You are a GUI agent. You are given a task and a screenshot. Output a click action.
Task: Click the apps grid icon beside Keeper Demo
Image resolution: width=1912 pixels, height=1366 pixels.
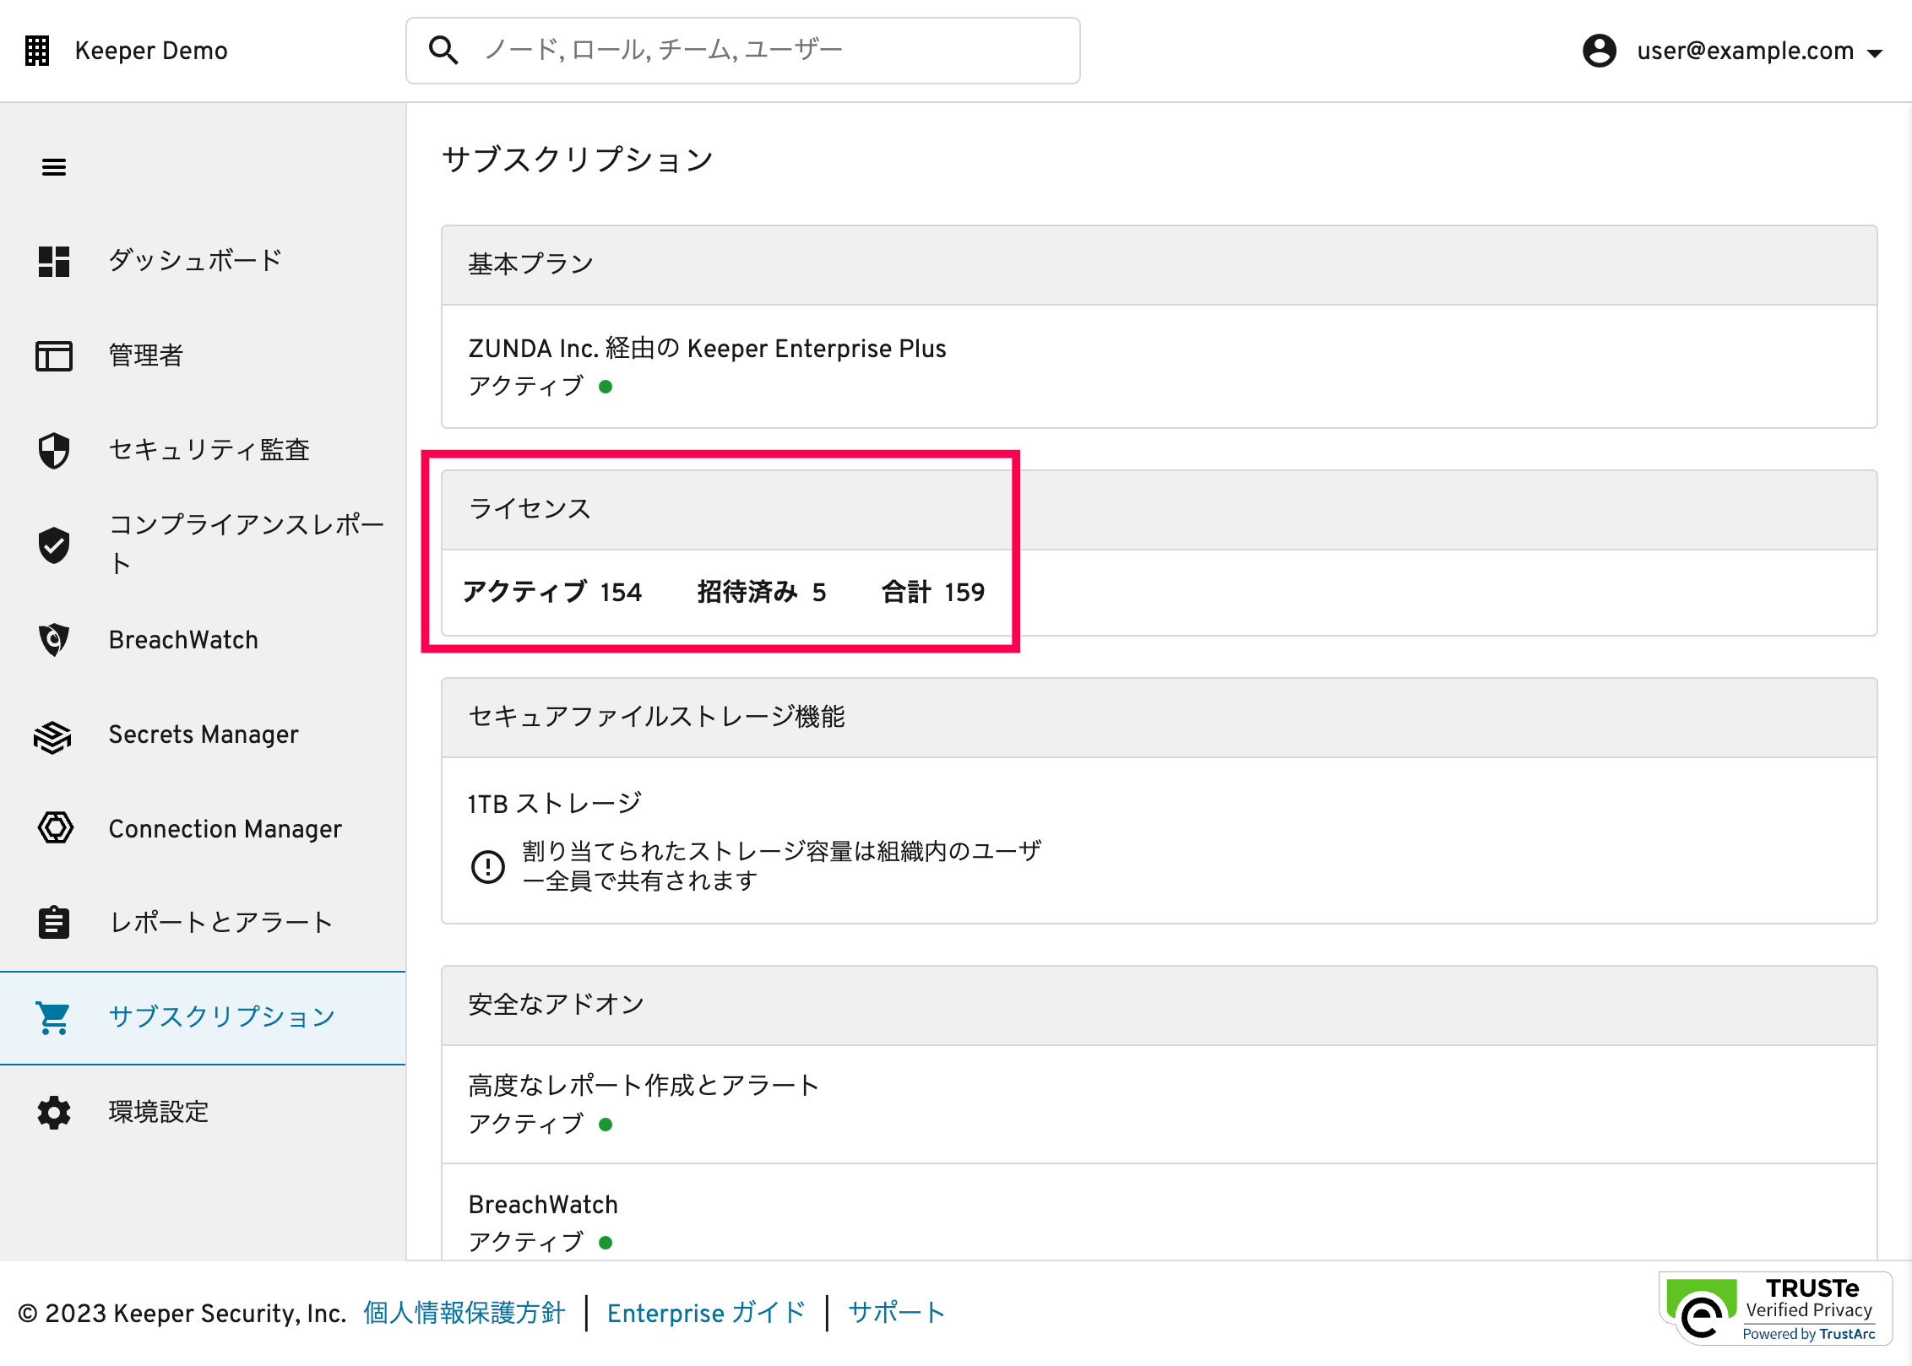[37, 51]
